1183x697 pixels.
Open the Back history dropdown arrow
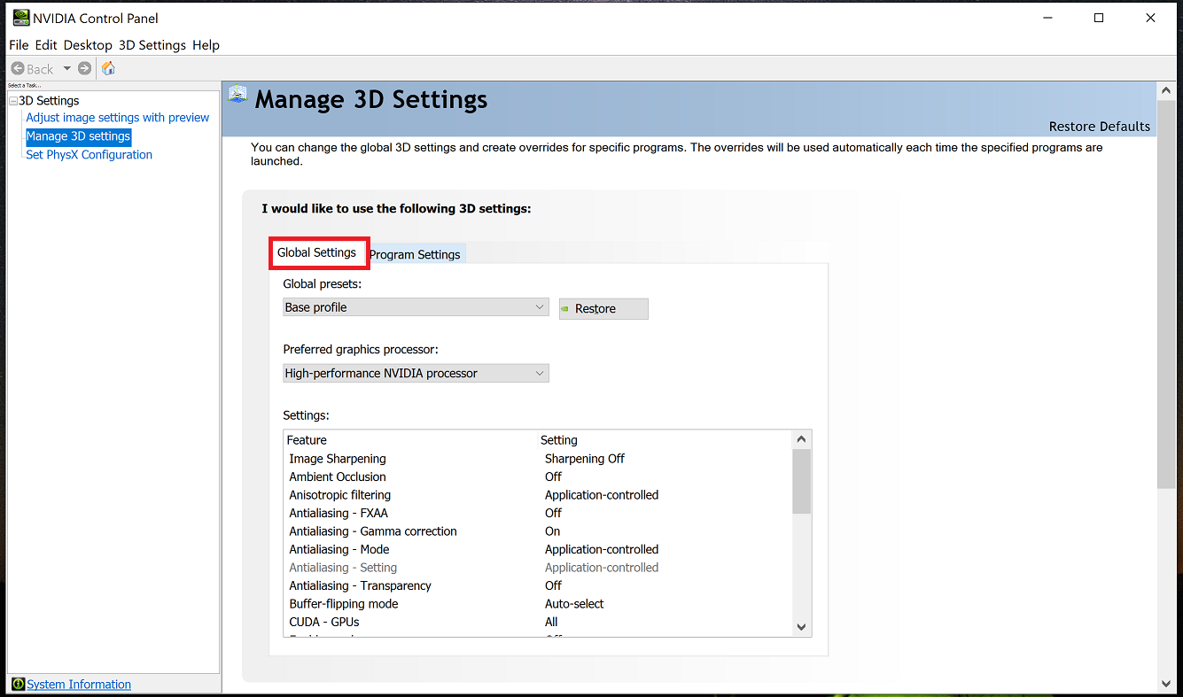(x=66, y=68)
